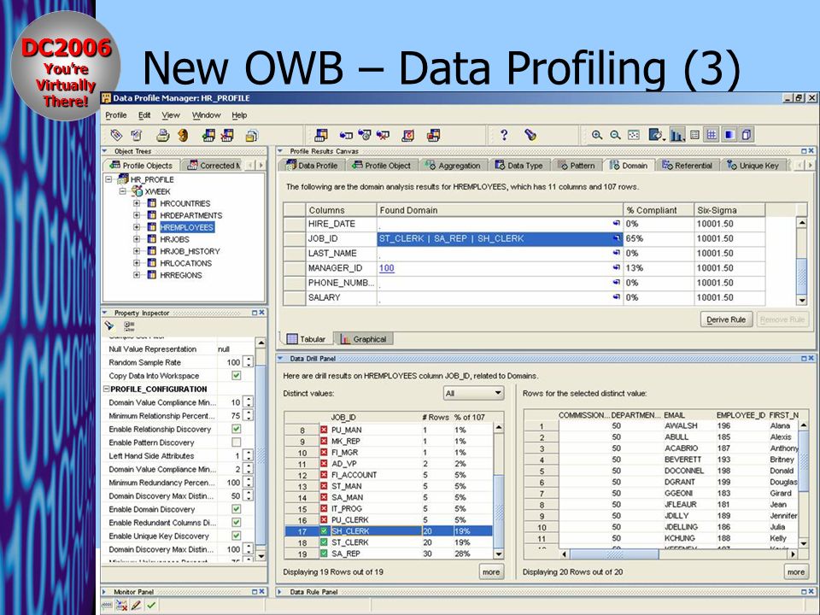Click the red X icon beside IT_PROG

click(x=324, y=508)
